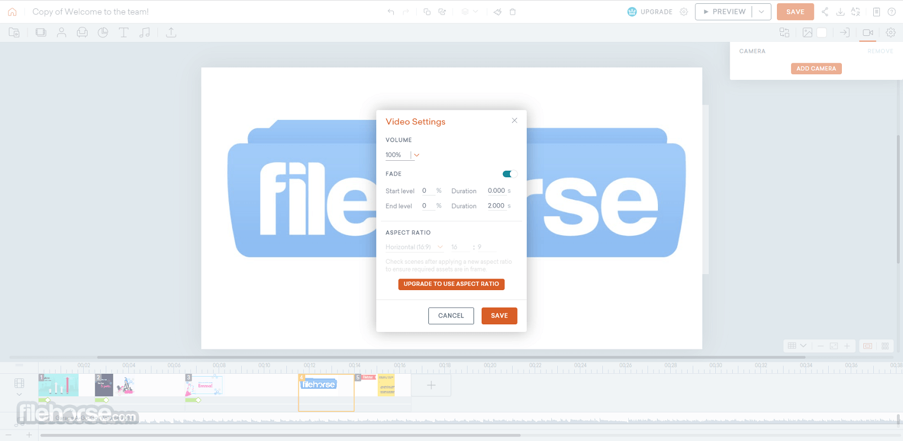Expand the timeline track chevron

19,394
